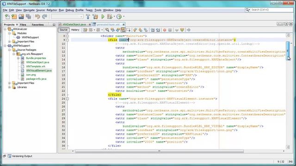Open Versioning Output panel button
This screenshot has width=296, height=166.
(x=20, y=156)
